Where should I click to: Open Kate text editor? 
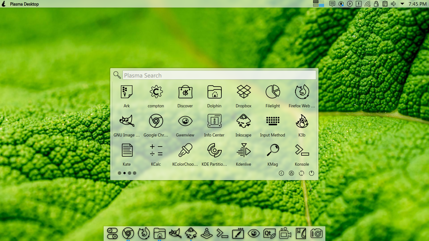tap(127, 155)
